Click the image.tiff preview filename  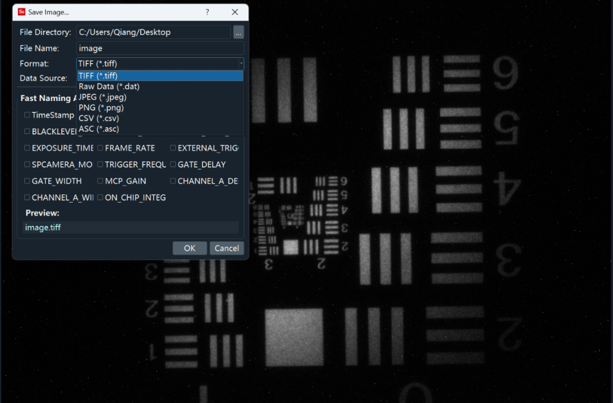(x=43, y=228)
